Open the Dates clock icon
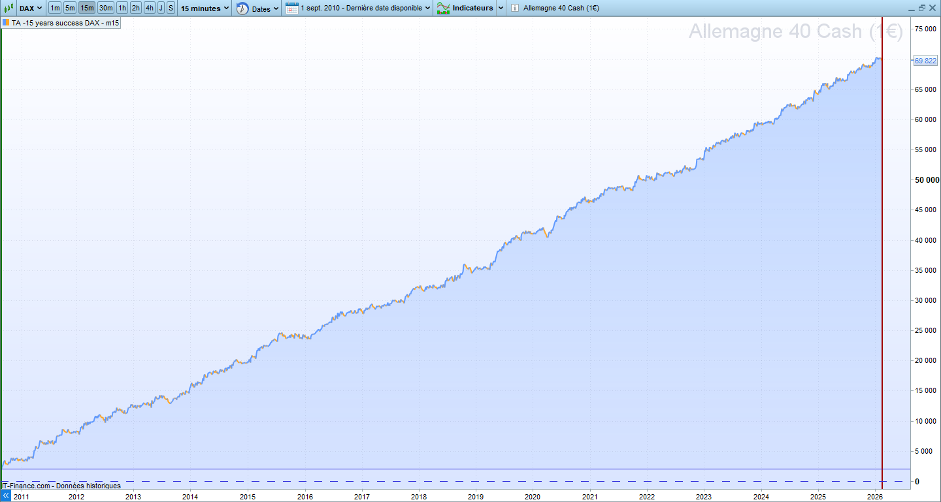This screenshot has width=941, height=502. click(242, 8)
